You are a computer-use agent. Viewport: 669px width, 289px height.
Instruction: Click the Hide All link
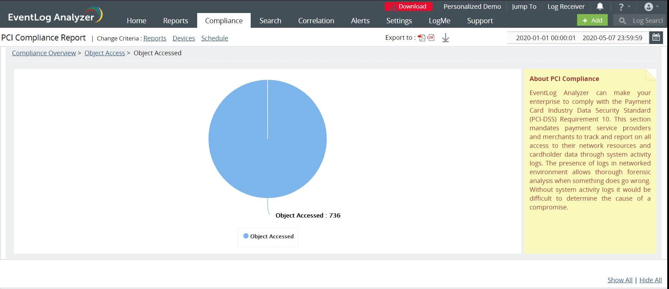tap(651, 280)
